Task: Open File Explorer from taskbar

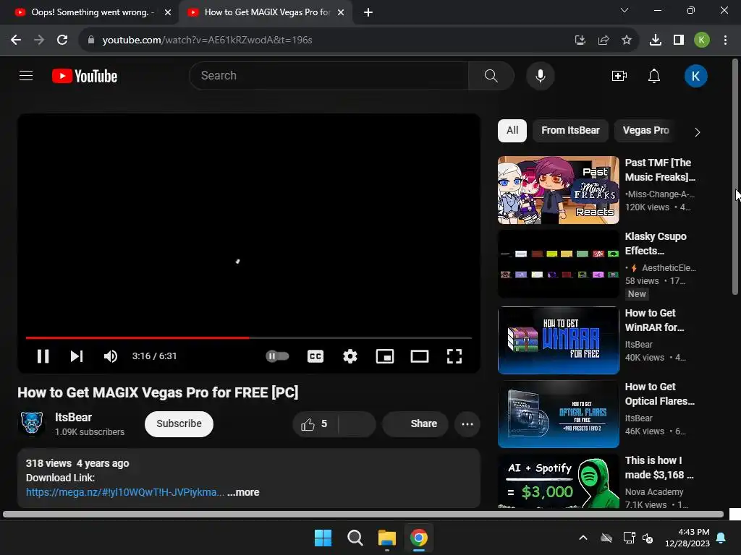Action: pyautogui.click(x=386, y=538)
